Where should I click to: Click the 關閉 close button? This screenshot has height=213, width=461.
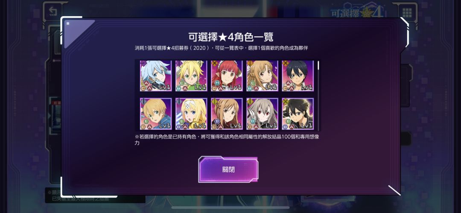click(x=228, y=169)
